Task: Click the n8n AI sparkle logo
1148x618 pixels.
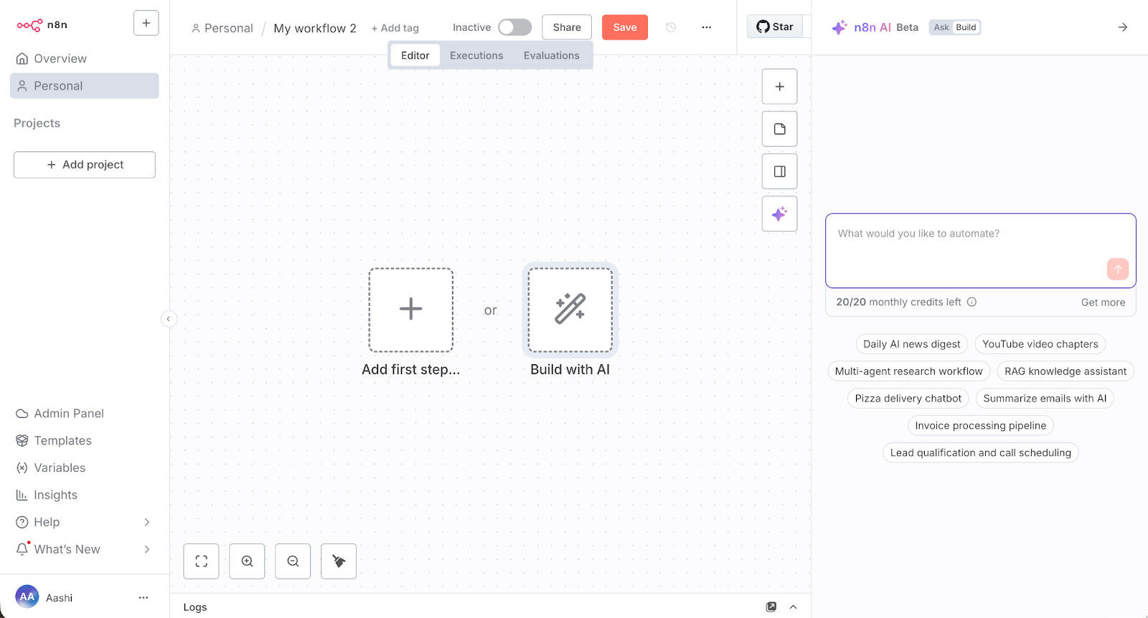Action: coord(839,27)
